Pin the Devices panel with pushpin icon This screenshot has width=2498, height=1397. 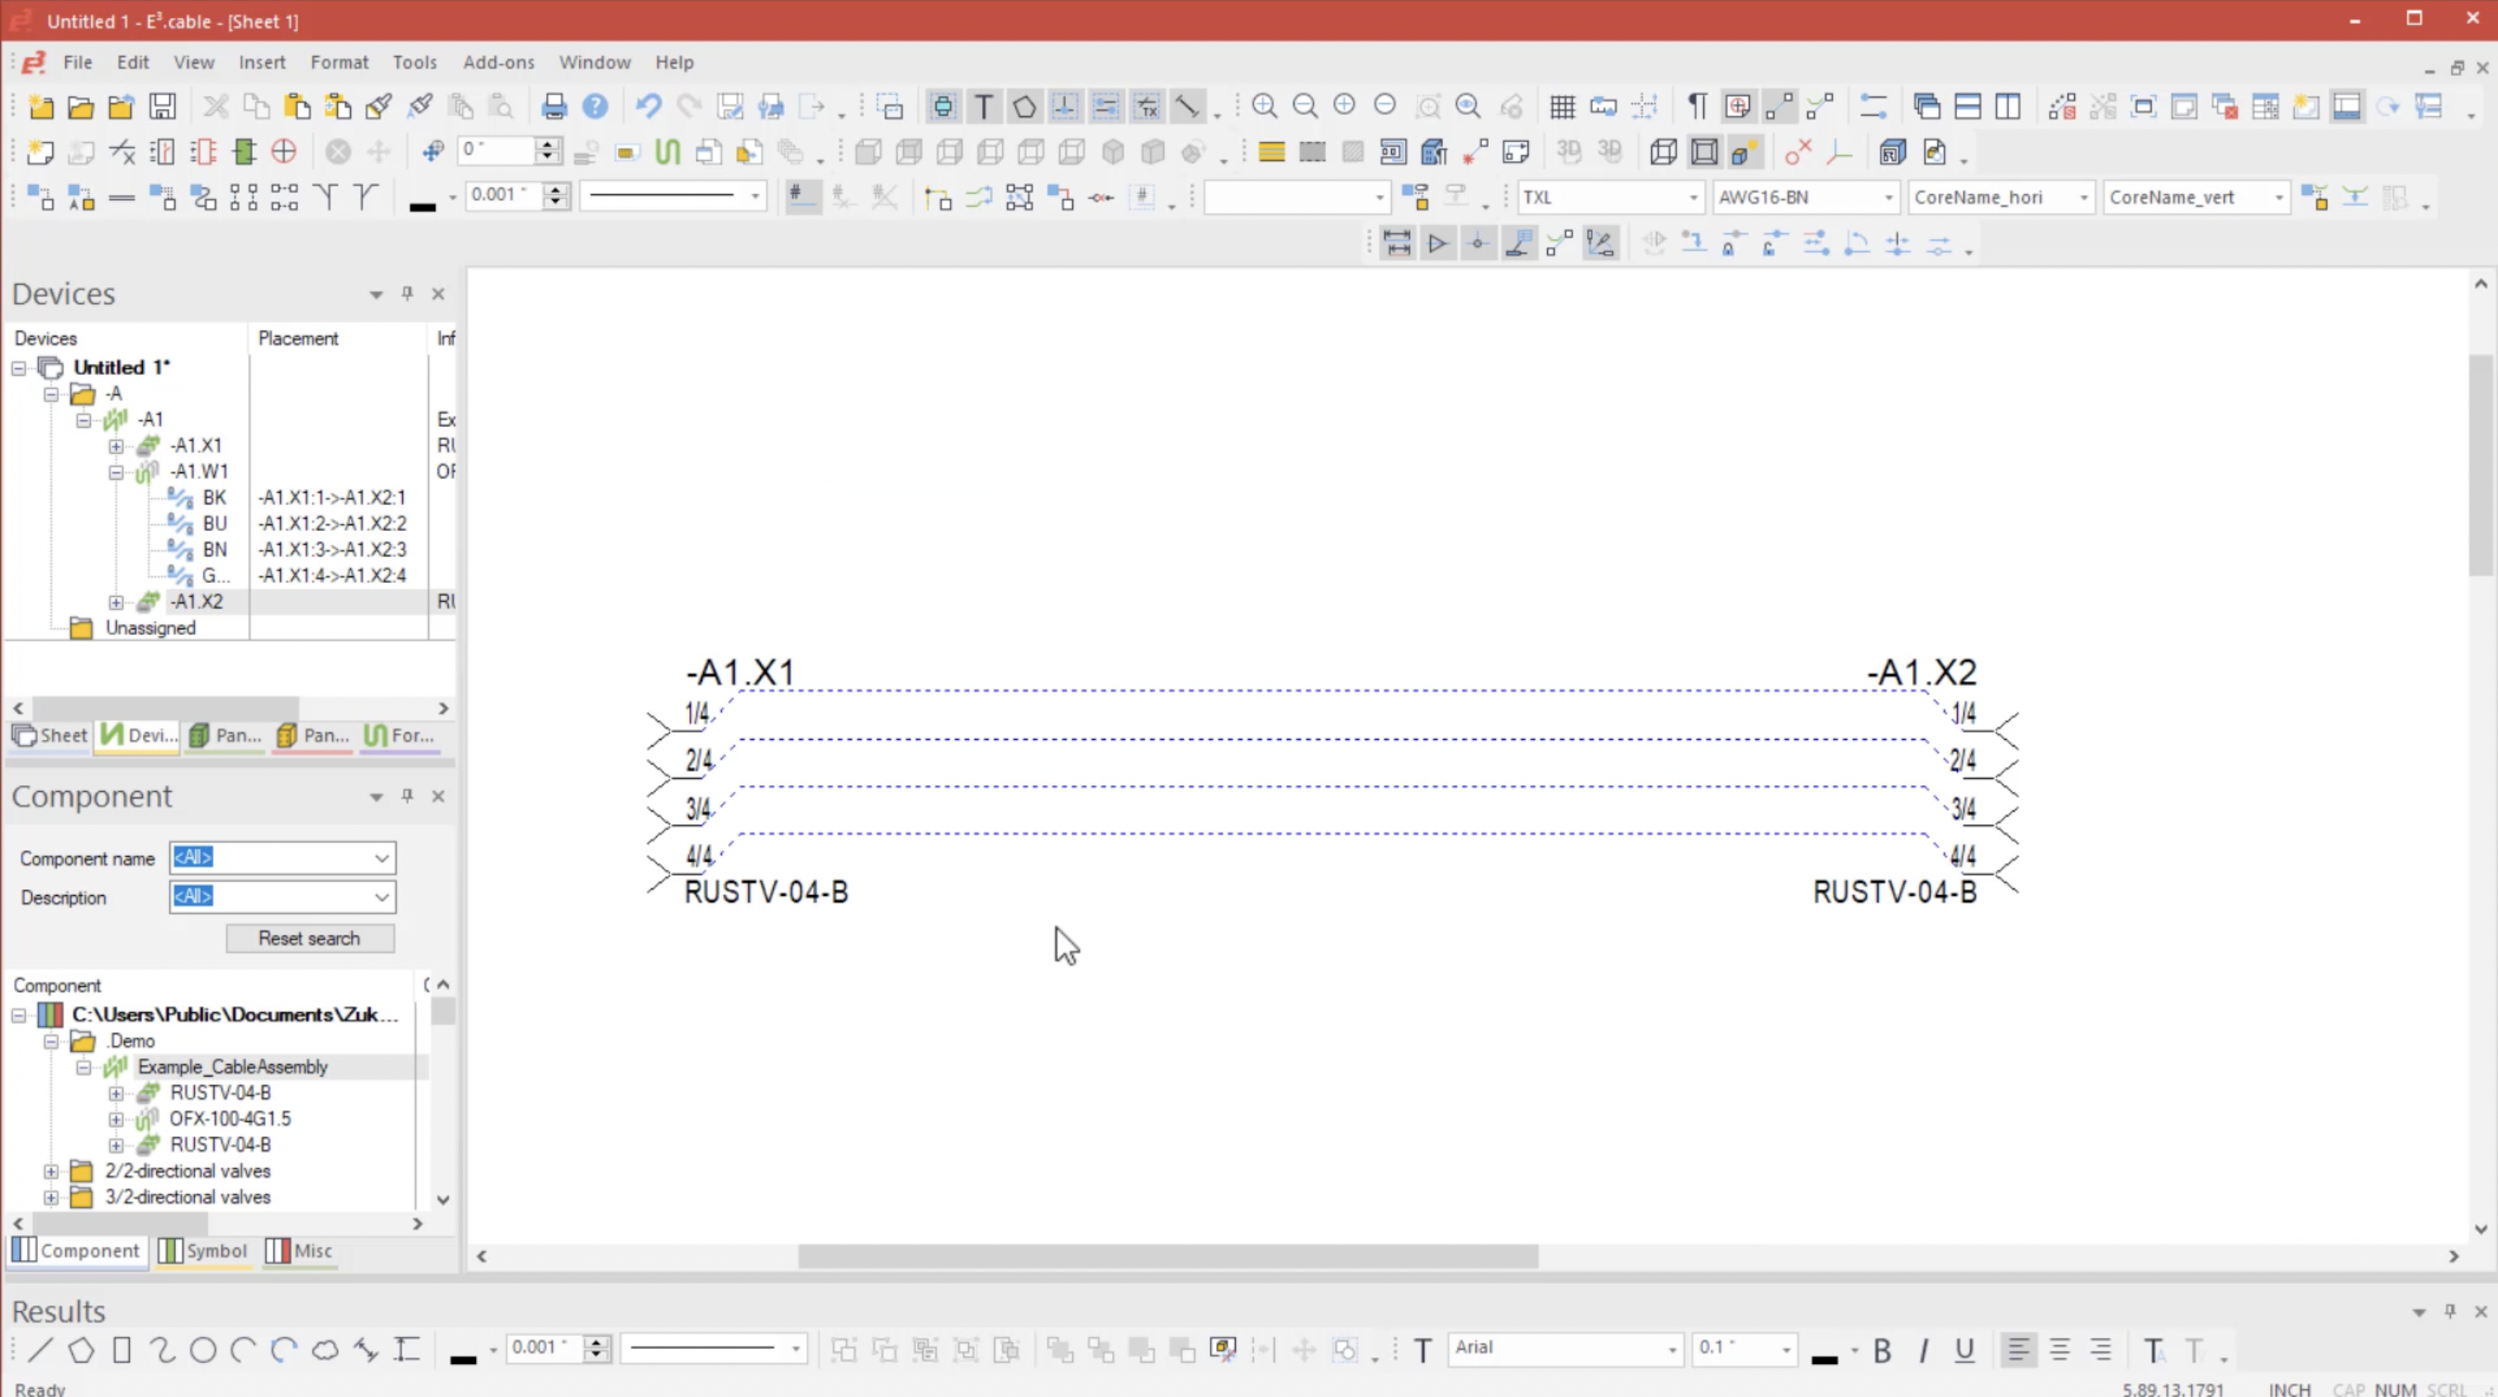pyautogui.click(x=407, y=294)
